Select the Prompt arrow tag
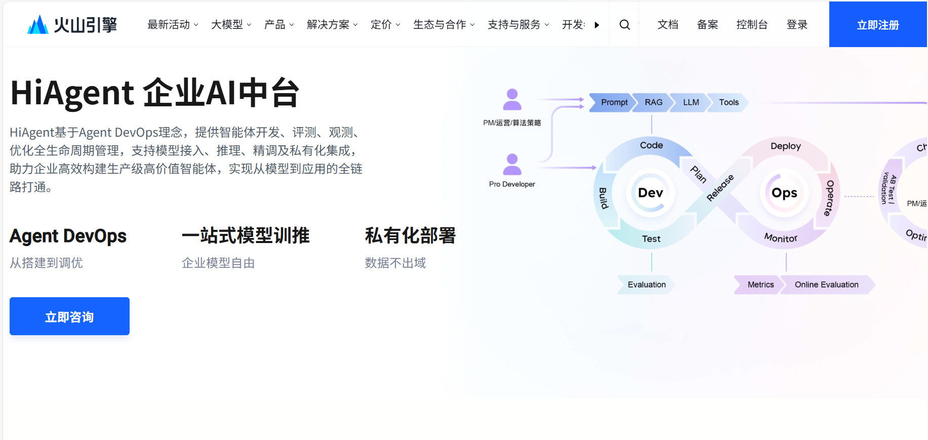 click(x=612, y=102)
